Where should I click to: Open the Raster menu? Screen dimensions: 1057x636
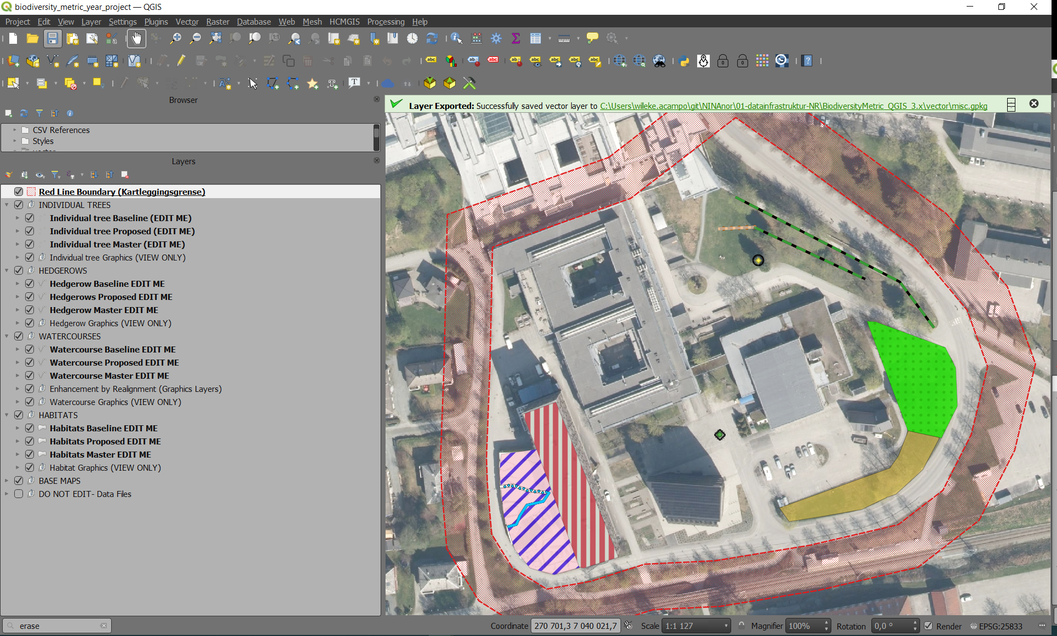(217, 21)
